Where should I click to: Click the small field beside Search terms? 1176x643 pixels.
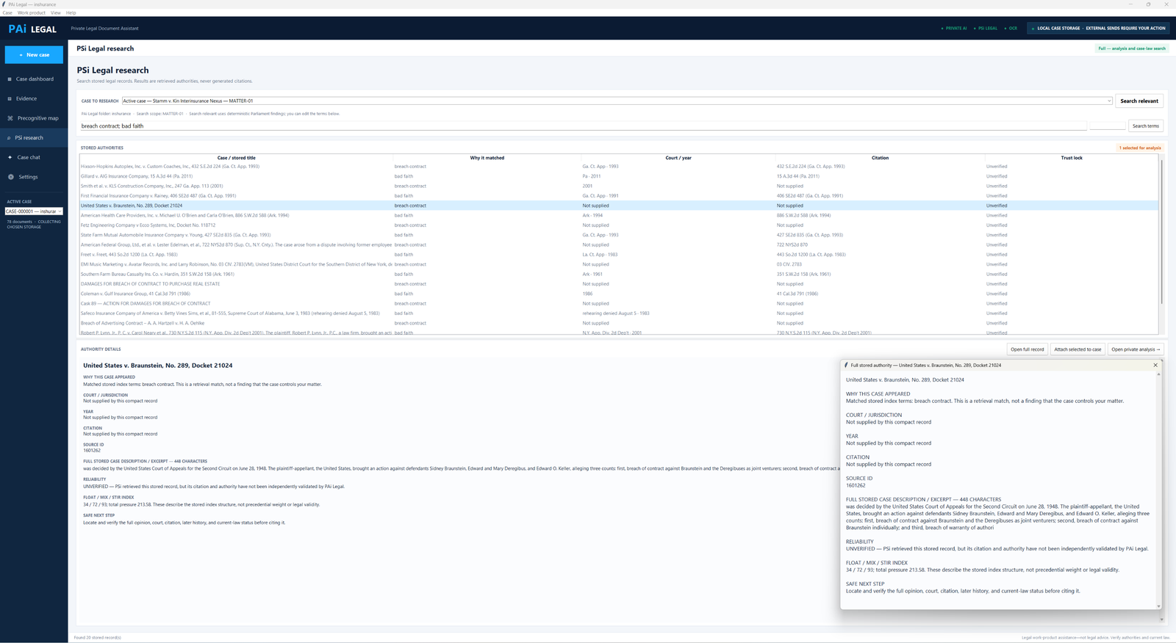click(x=1107, y=126)
